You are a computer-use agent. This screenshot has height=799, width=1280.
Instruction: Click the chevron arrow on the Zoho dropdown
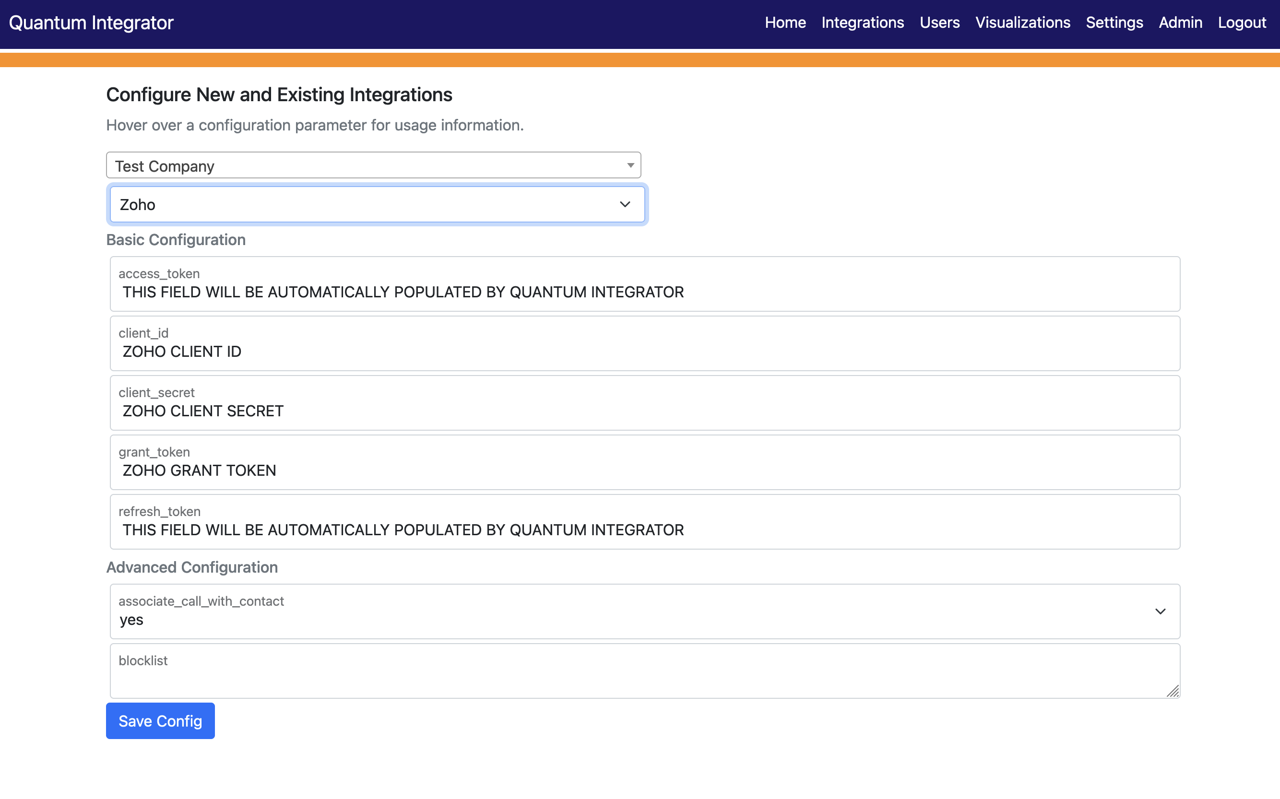[x=625, y=204]
